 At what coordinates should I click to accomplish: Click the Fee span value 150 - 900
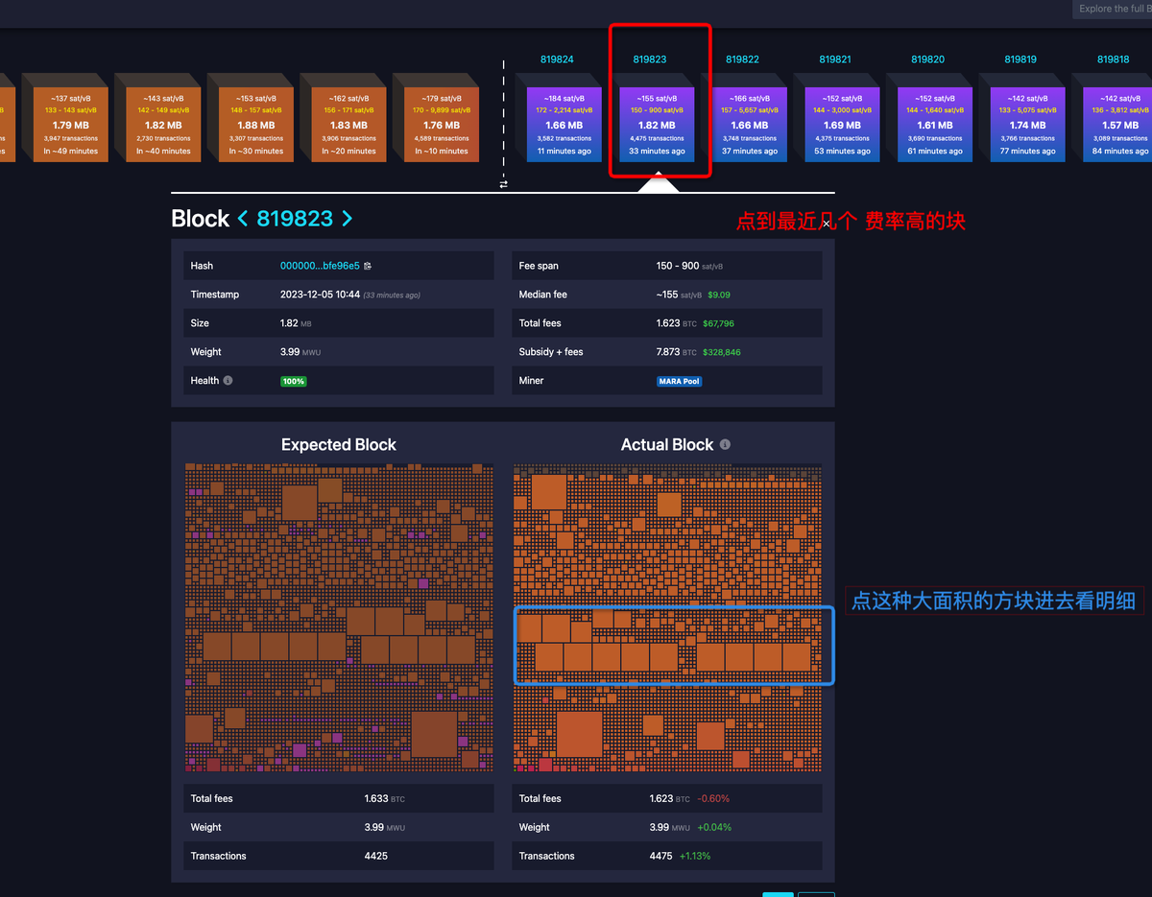(x=678, y=266)
